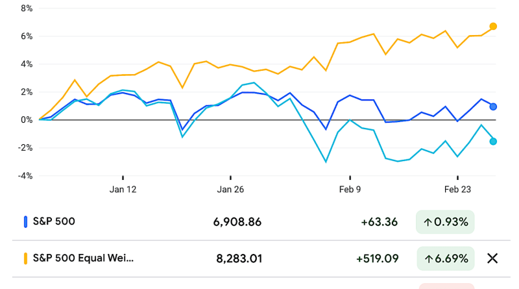
Task: Open the S&P 500 index name link
Action: click(x=54, y=221)
